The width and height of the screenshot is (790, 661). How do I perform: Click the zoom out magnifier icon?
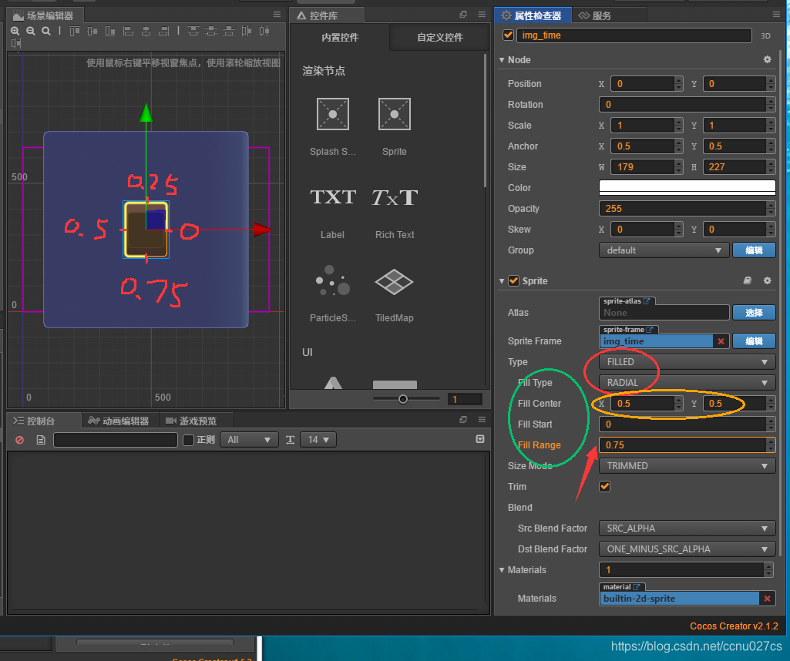click(31, 32)
